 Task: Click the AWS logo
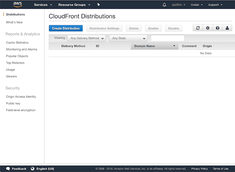[18, 4]
